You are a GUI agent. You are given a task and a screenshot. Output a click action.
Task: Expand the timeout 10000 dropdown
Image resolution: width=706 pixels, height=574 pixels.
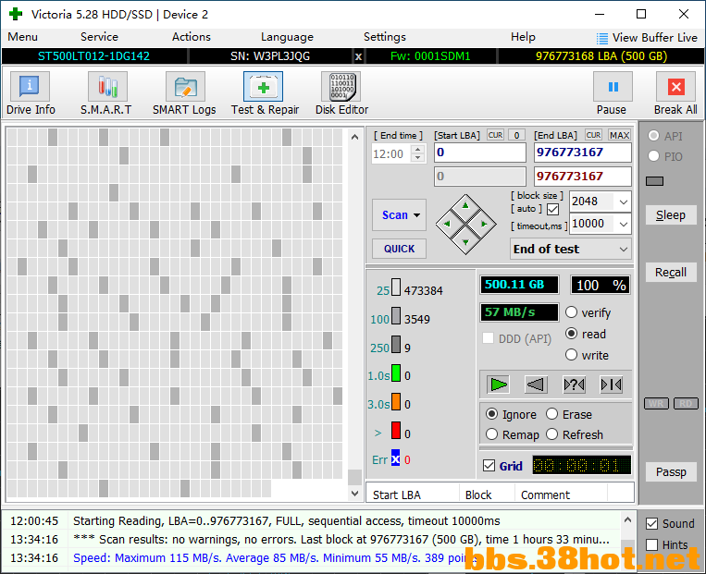pos(623,224)
